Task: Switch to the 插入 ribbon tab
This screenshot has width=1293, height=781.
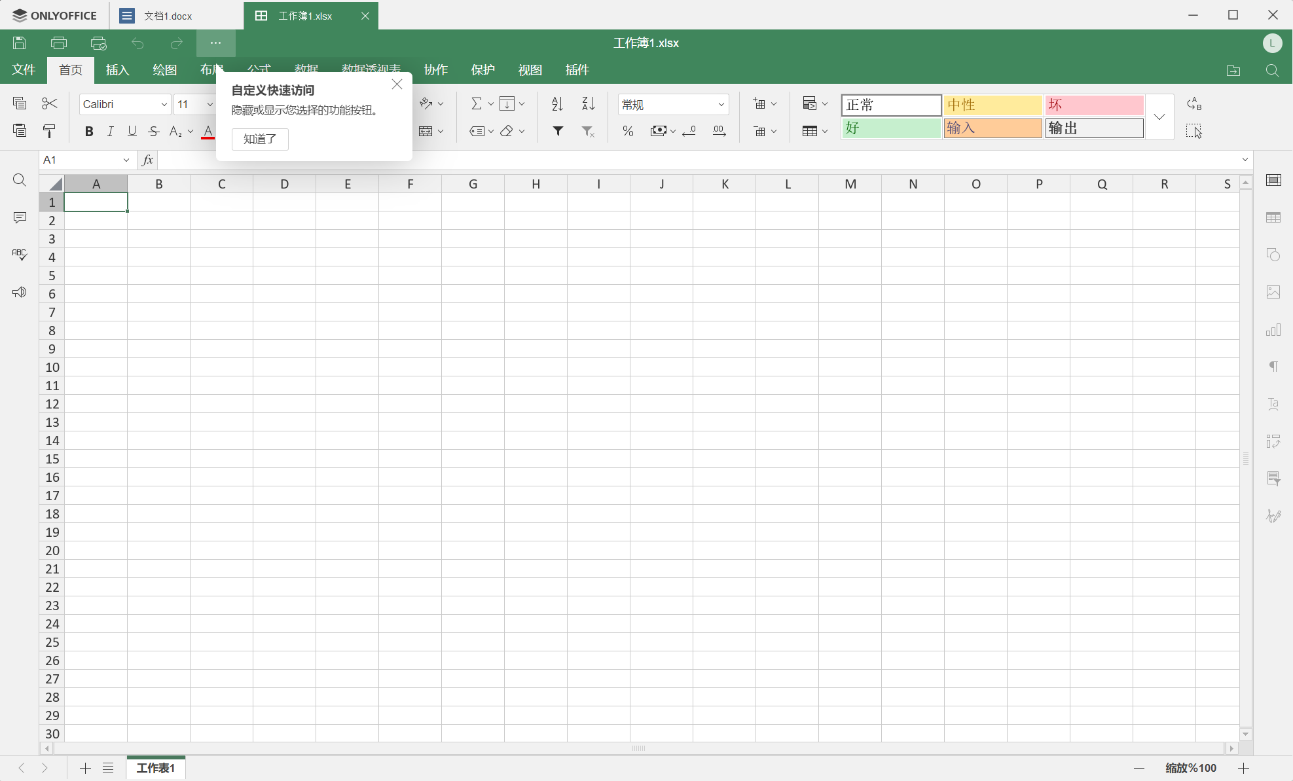Action: 117,70
